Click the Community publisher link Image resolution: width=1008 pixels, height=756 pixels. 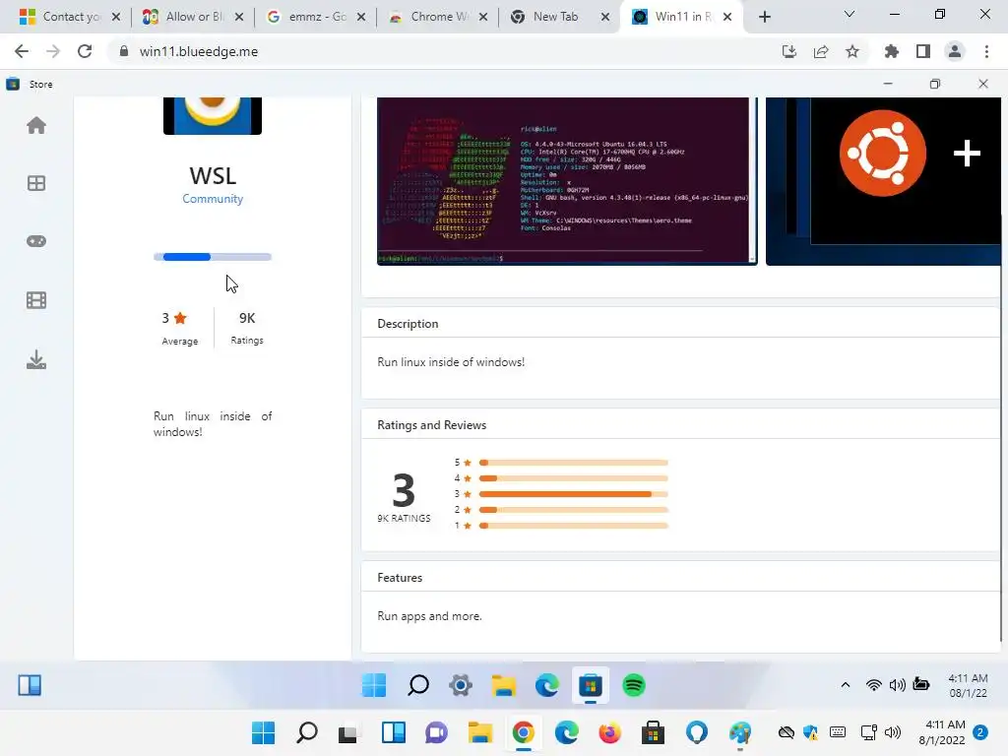pos(213,199)
